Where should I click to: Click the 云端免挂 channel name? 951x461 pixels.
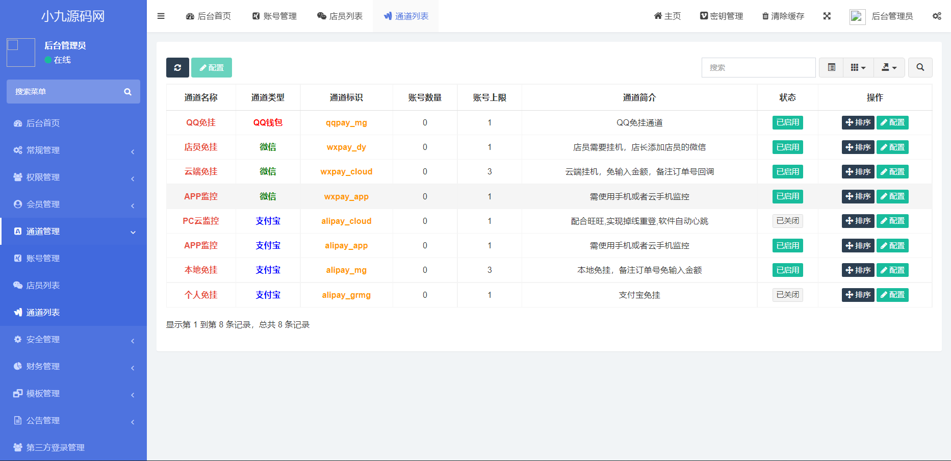click(x=201, y=171)
